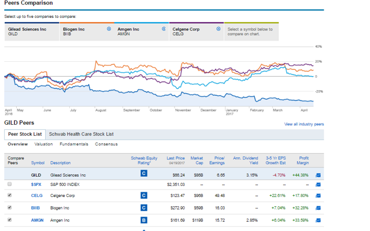This screenshot has height=231, width=370.
Task: Open chart icon in AMGN row
Action: tap(318, 220)
